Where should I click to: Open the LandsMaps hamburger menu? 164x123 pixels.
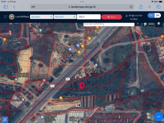pyautogui.click(x=6, y=17)
